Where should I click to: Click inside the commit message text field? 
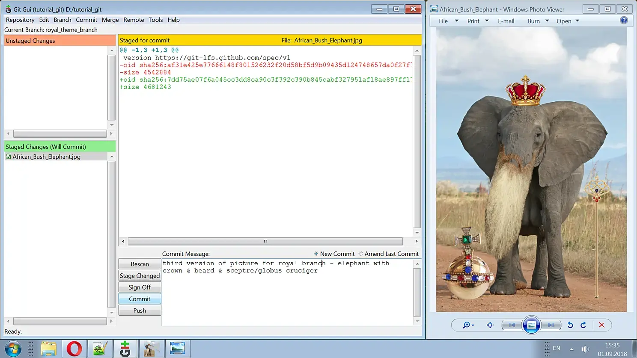coord(287,292)
